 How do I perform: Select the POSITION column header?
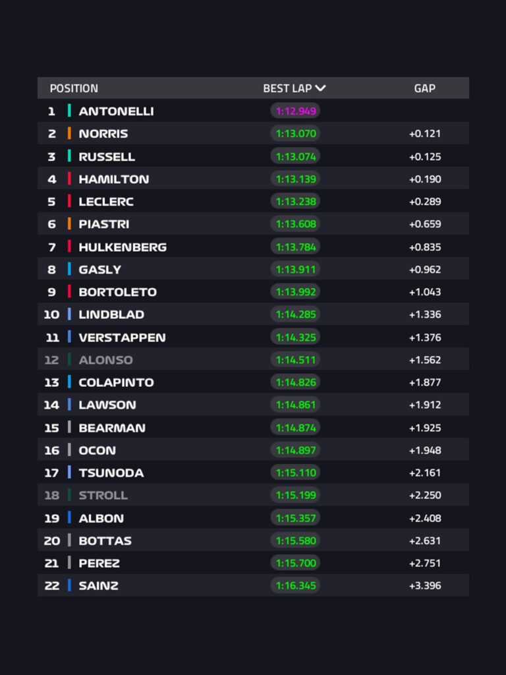[74, 88]
